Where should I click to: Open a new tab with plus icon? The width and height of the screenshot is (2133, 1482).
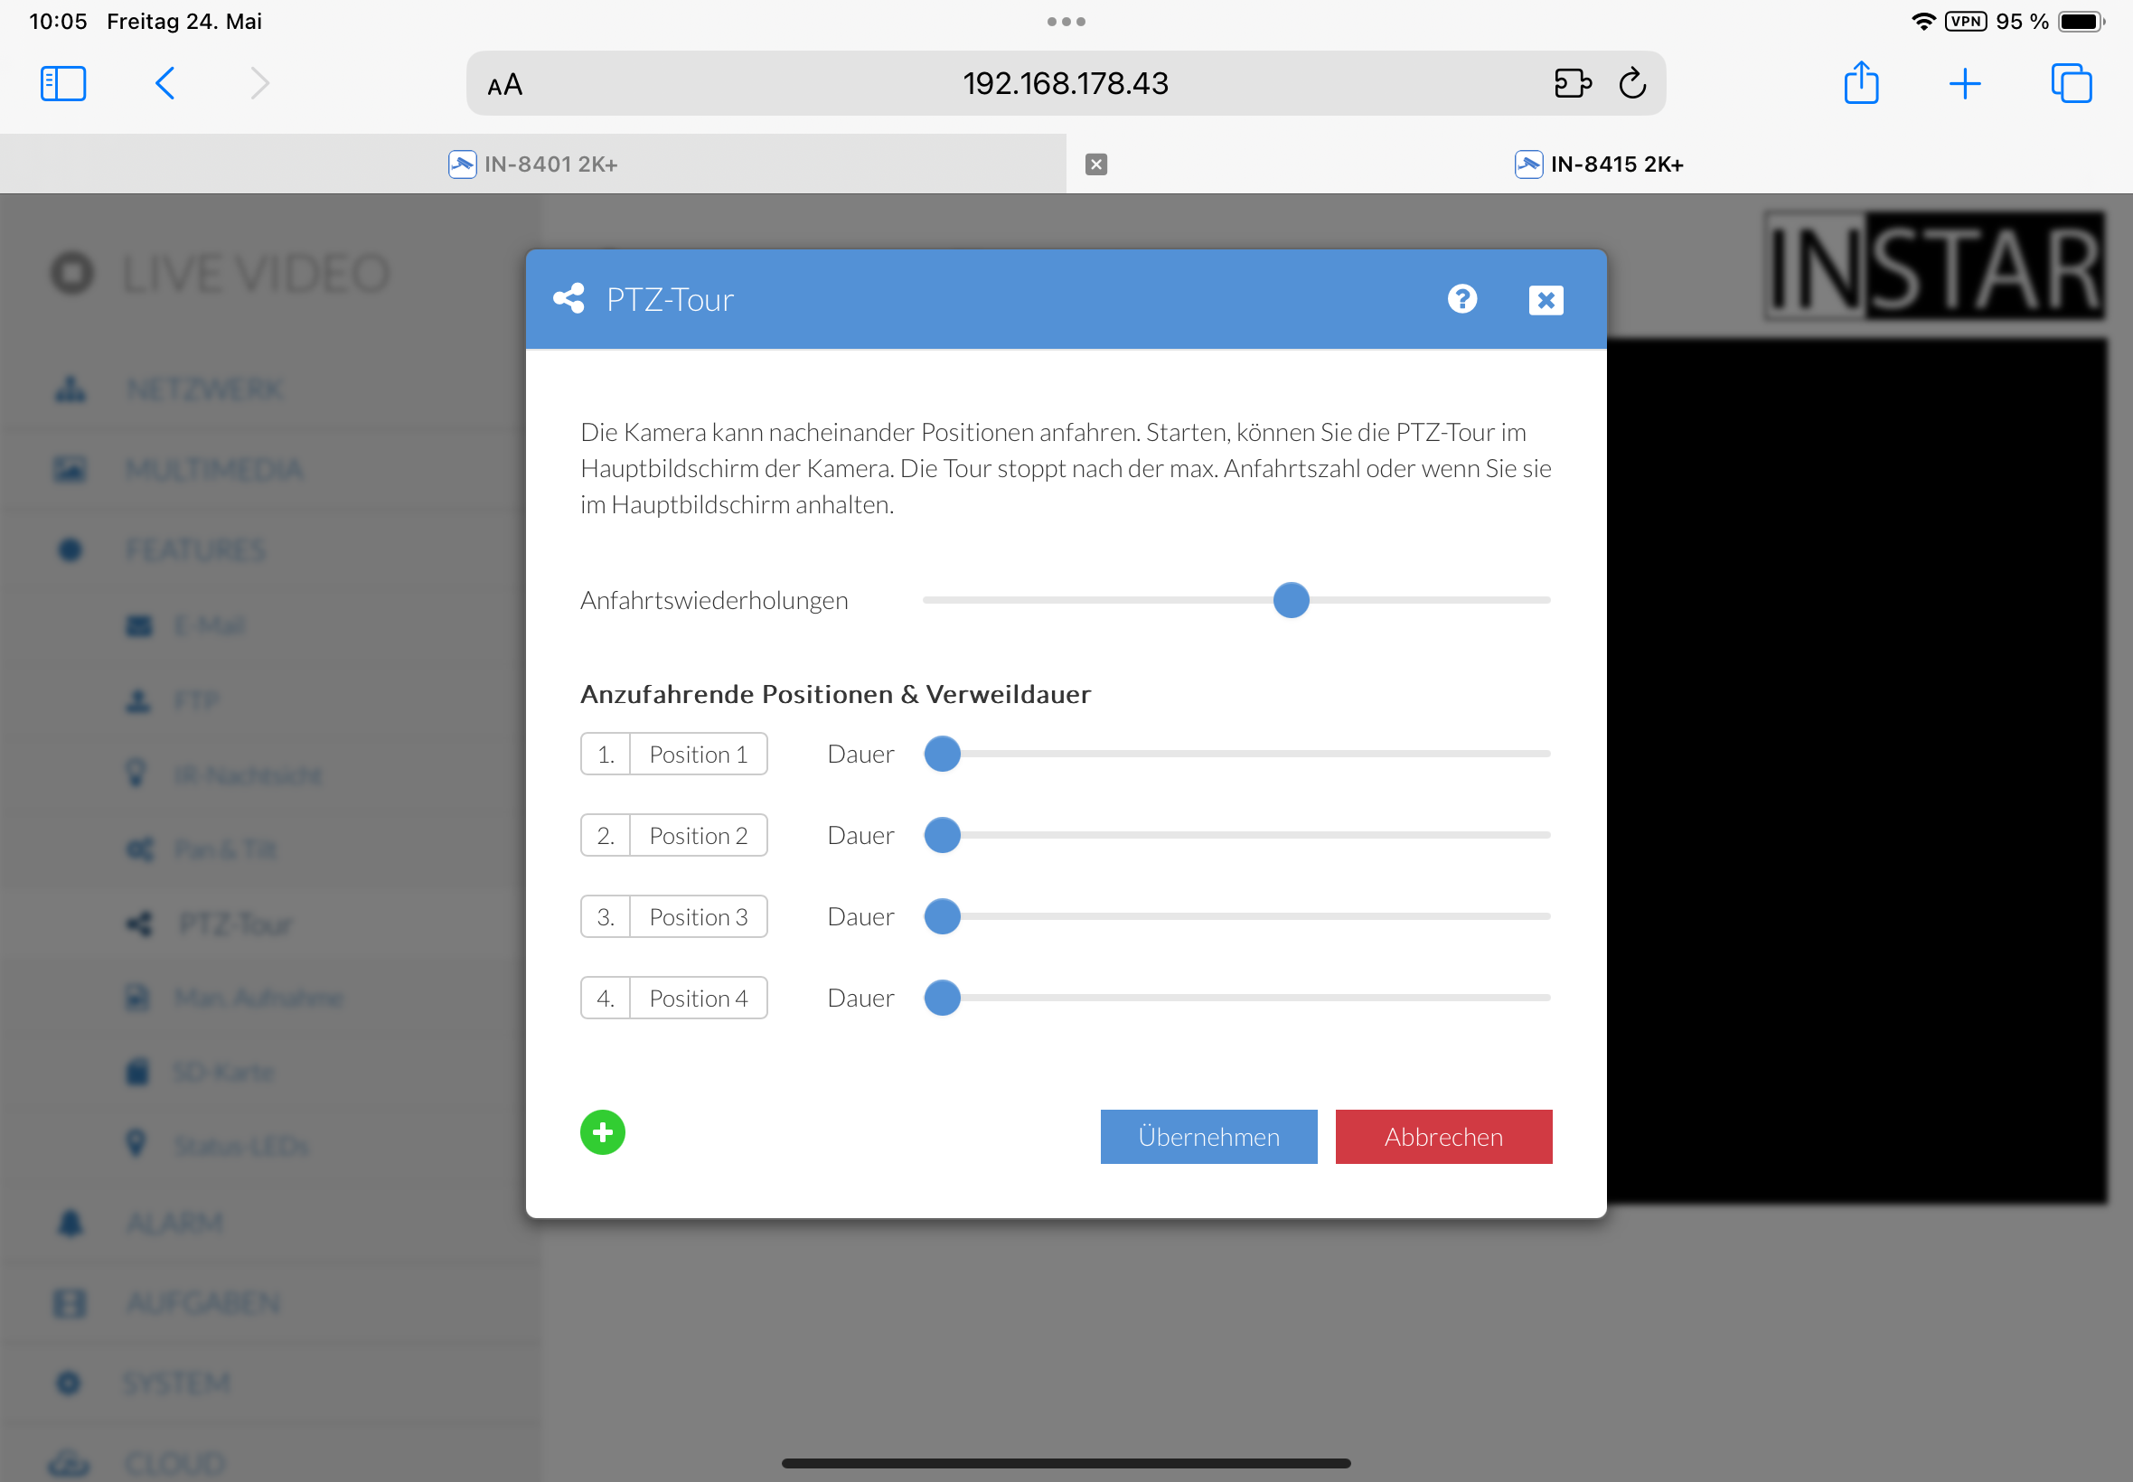click(1964, 83)
